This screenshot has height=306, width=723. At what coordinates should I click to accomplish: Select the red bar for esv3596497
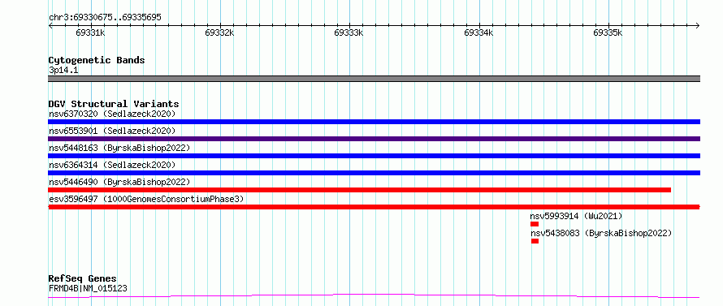(x=374, y=207)
